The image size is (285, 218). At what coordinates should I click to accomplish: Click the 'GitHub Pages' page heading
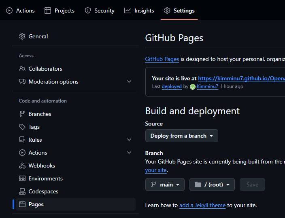(x=174, y=38)
